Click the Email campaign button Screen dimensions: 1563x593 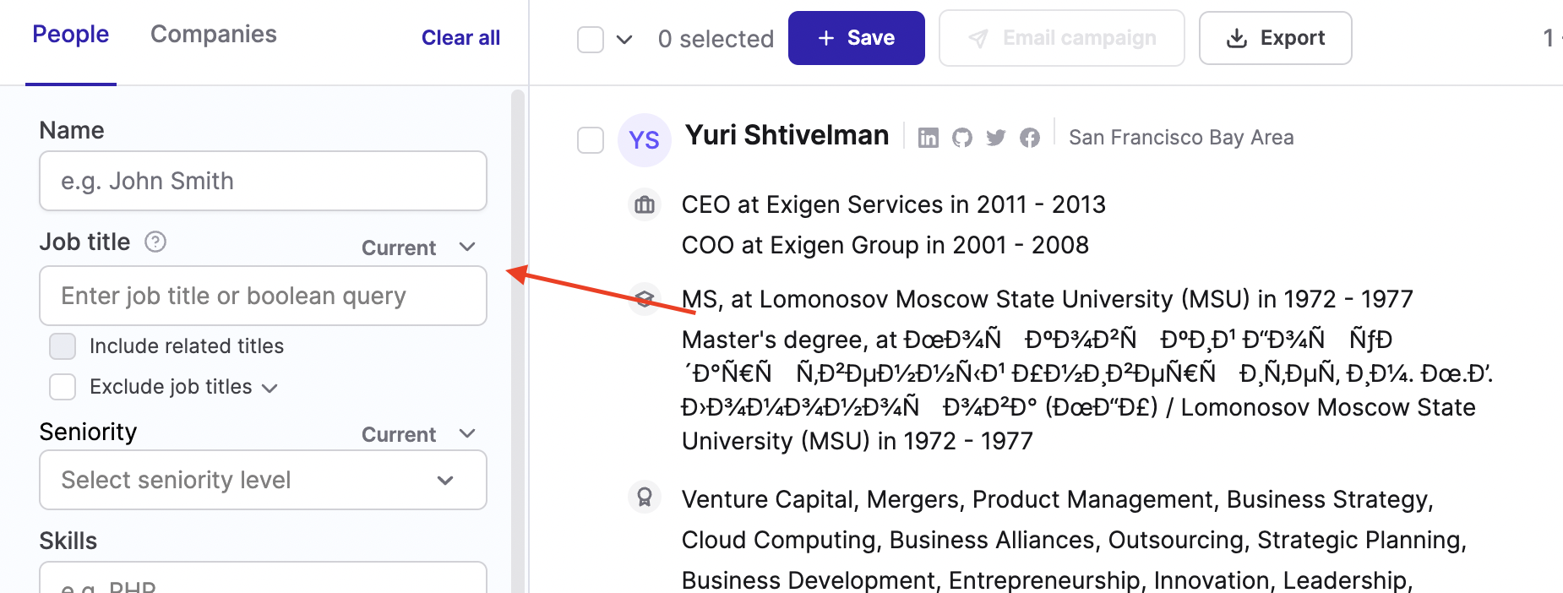(x=1062, y=38)
